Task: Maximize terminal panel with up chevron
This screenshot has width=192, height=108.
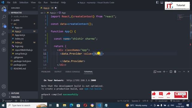Action: (184, 72)
